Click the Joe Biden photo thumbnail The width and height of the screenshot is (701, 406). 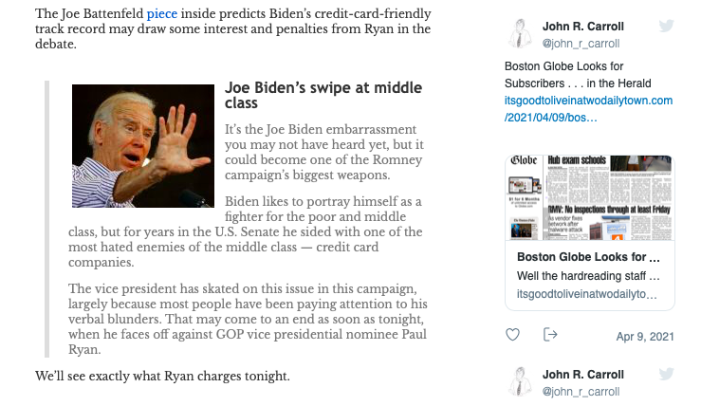tap(142, 145)
